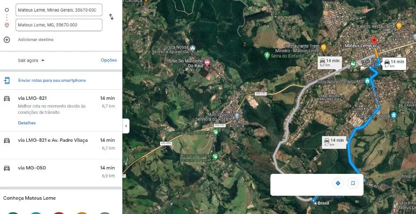Click the lower 14 min 6,7 km label on blue route

(x=334, y=142)
